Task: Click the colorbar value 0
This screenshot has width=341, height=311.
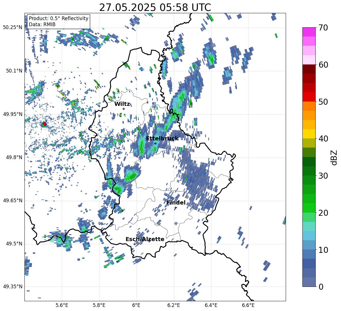Action: 321,287
